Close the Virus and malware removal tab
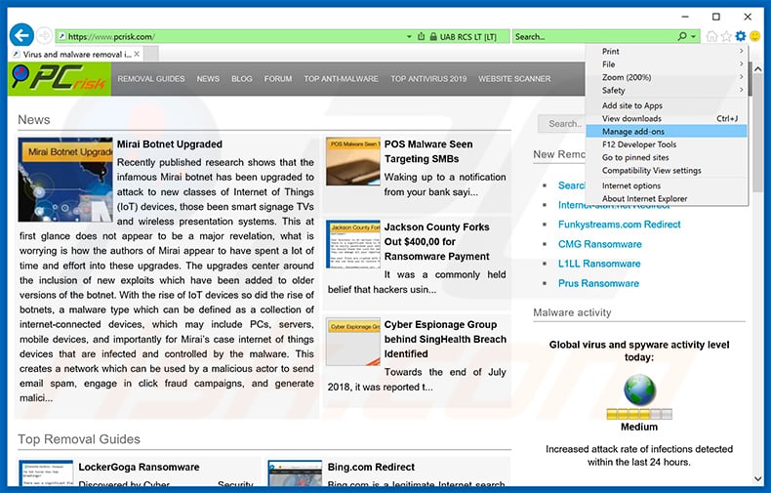Image resolution: width=771 pixels, height=493 pixels. pyautogui.click(x=137, y=54)
